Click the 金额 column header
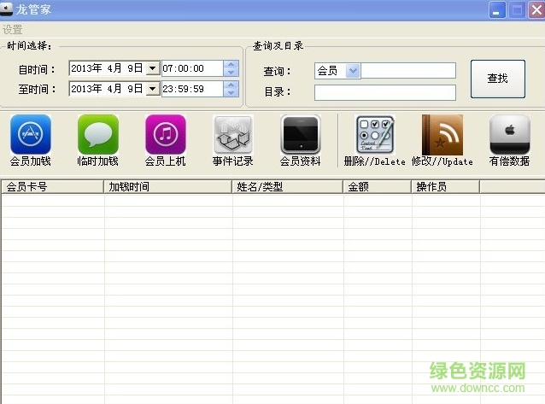Viewport: 545px width, 404px height. tap(377, 186)
